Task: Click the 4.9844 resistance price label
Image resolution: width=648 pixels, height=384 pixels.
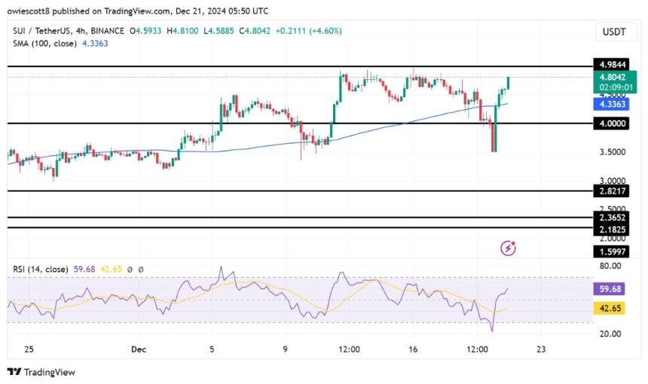Action: 611,66
